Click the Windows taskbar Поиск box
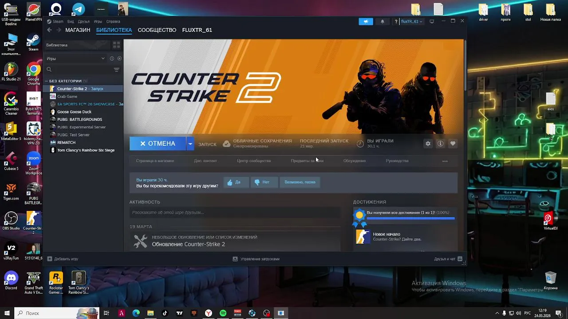The height and width of the screenshot is (319, 568). 56,313
